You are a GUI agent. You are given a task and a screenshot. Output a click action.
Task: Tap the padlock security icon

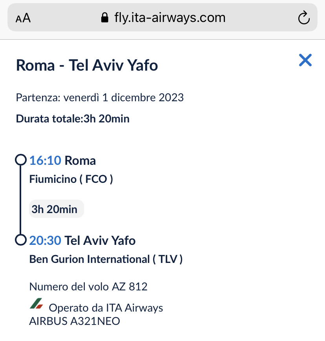pos(104,18)
